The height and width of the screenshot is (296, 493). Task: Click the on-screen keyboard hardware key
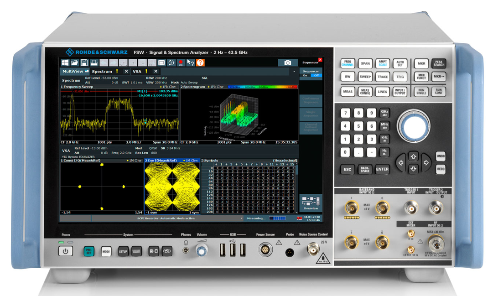pyautogui.click(x=136, y=251)
